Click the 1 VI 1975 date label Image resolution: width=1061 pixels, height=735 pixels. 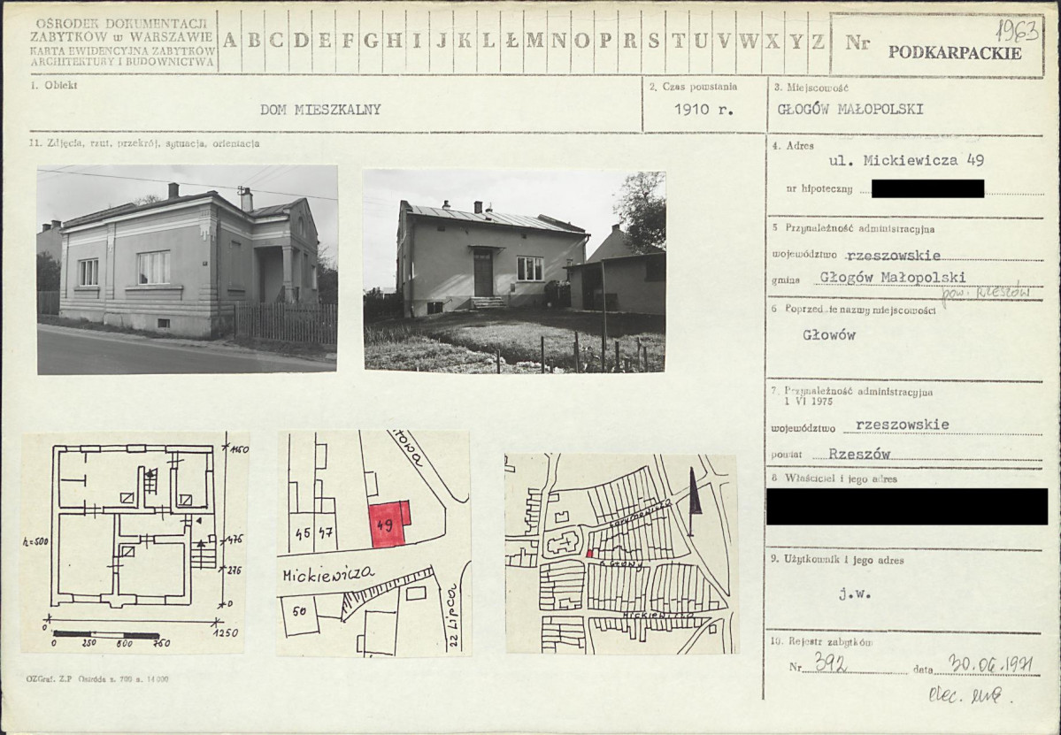click(x=809, y=402)
